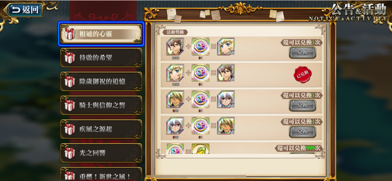Tap the silver-haired character material in fourth row
The image size is (392, 181).
pos(175,126)
